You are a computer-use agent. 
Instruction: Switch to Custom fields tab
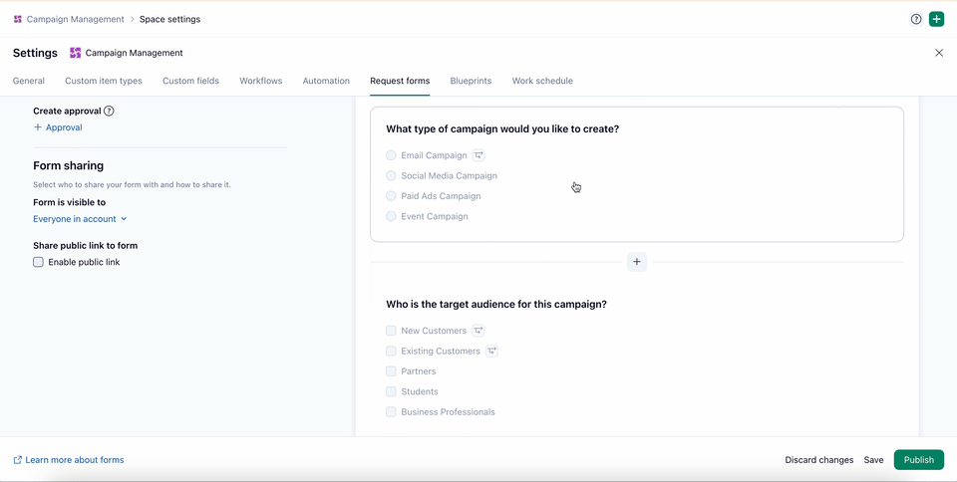(190, 81)
